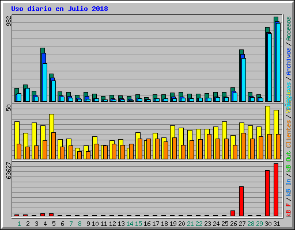Click day label '1' on the x-axis

tap(19, 224)
